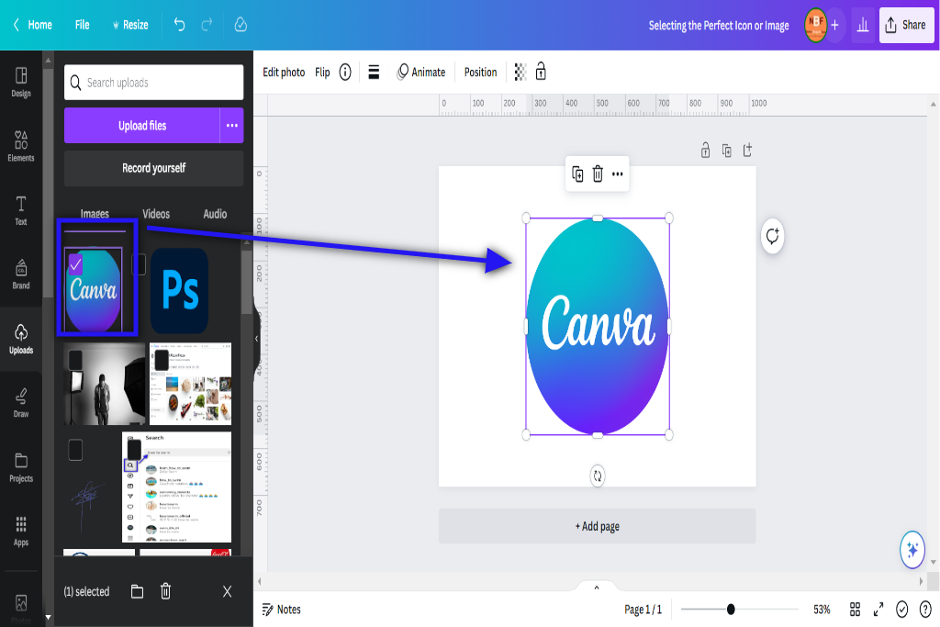This screenshot has width=940, height=627.
Task: Clear upload selection with X
Action: (x=228, y=591)
